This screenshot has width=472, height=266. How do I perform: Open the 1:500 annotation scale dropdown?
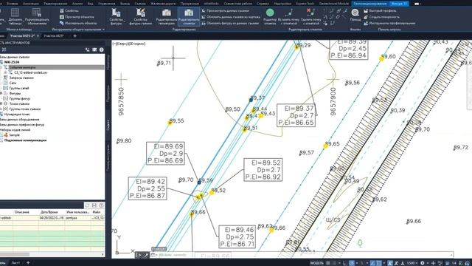tap(412, 263)
